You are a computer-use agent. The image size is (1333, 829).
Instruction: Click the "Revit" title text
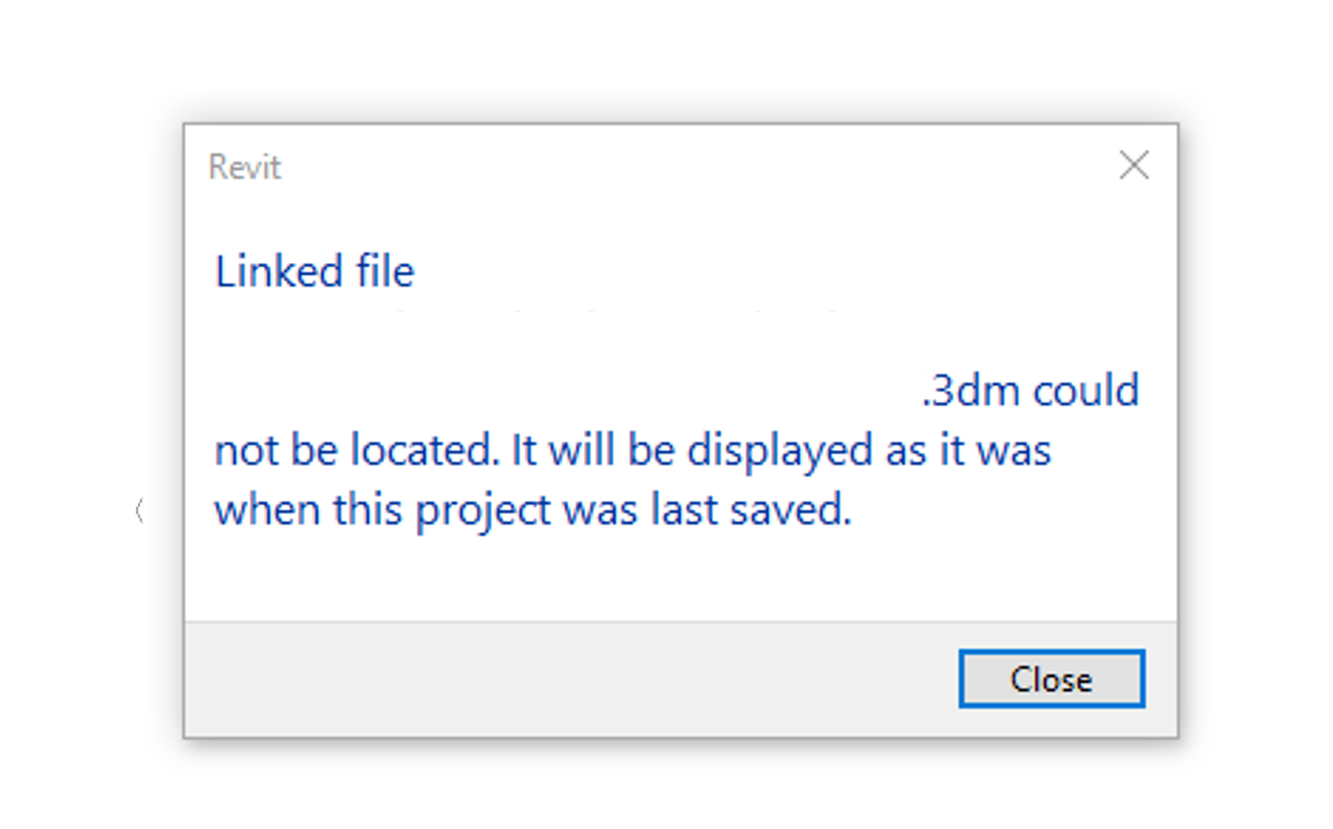point(245,167)
